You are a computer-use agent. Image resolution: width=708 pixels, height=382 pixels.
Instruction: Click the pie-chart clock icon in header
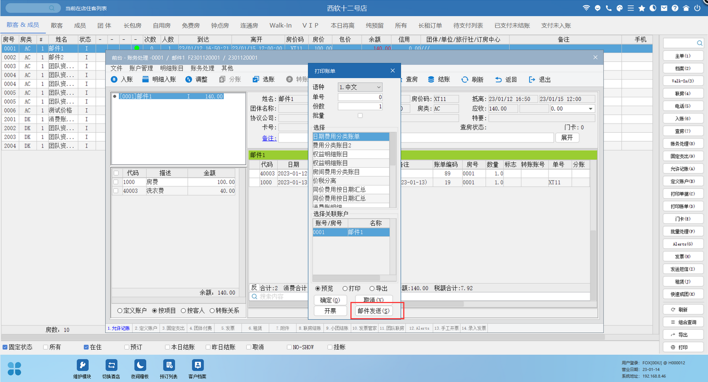[653, 8]
